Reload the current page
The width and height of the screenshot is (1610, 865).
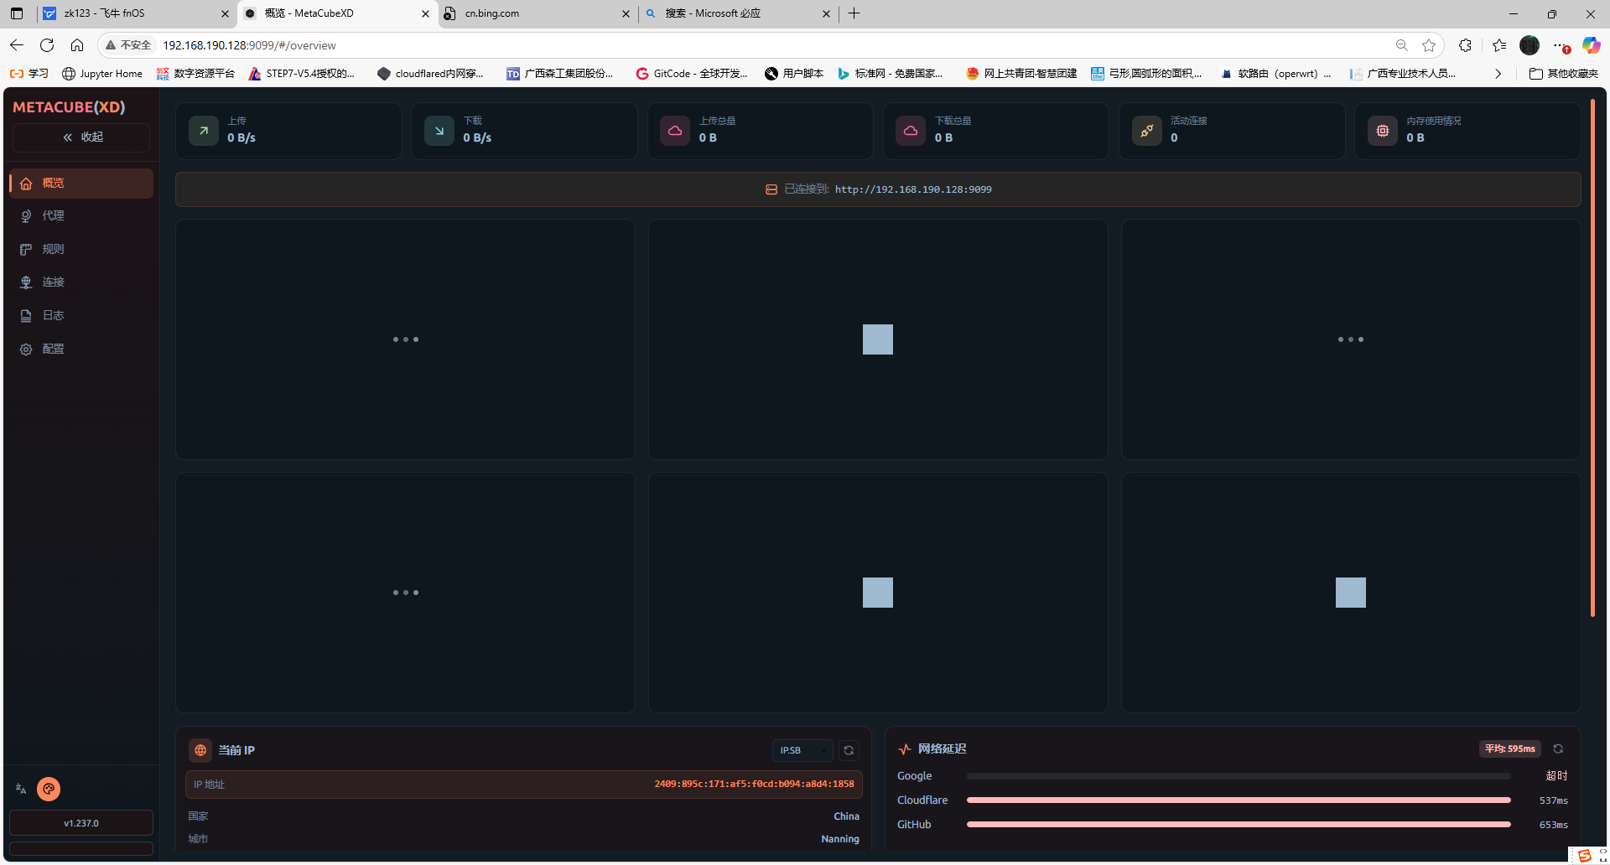tap(47, 45)
